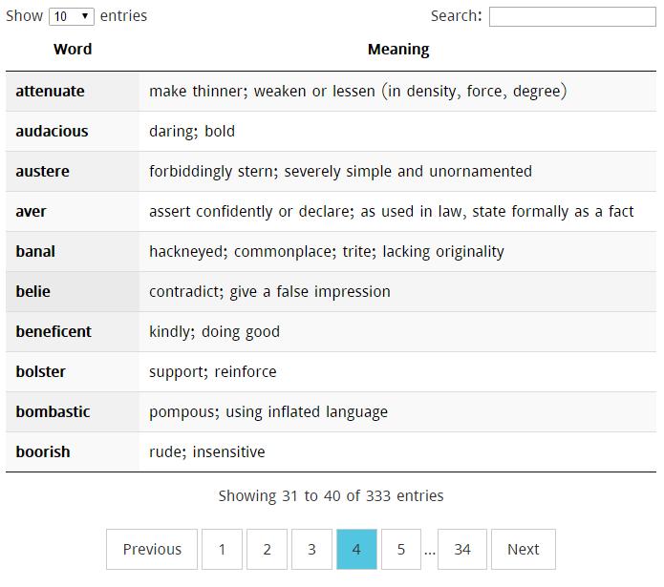Sort table by Word column header
The height and width of the screenshot is (587, 664).
73,50
